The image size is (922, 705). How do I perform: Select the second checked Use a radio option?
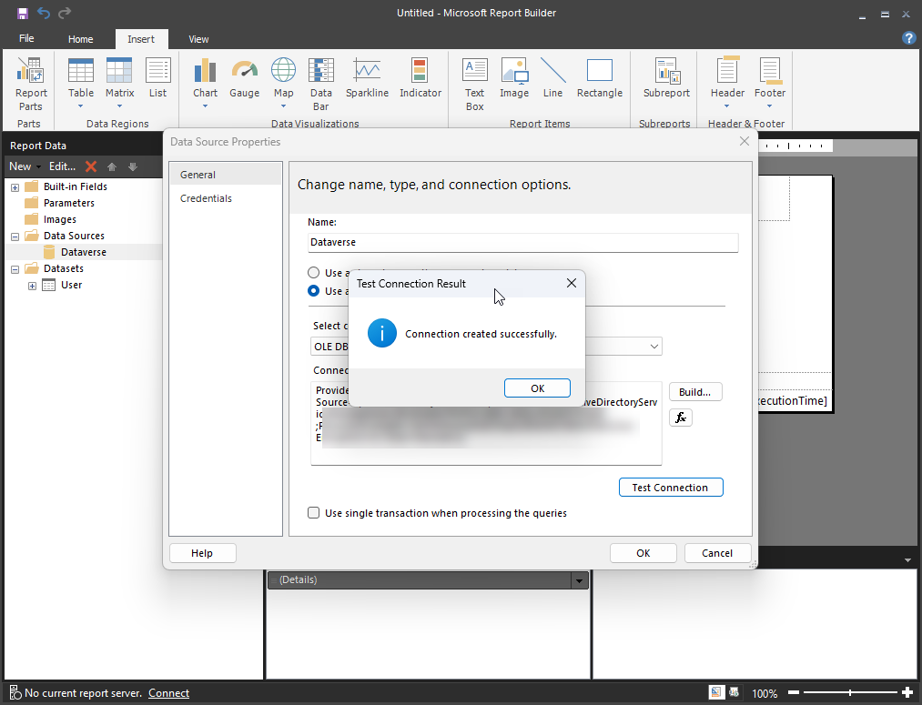coord(313,291)
